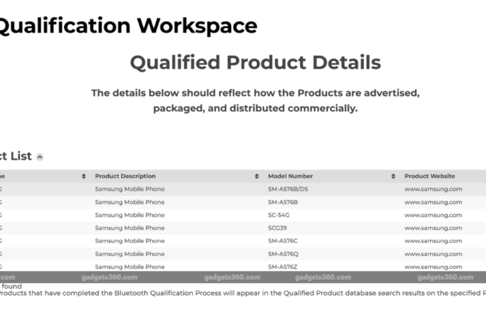This screenshot has width=486, height=324.
Task: Click Samsung Mobile Phone in the SM-A576Q row
Action: (130, 254)
